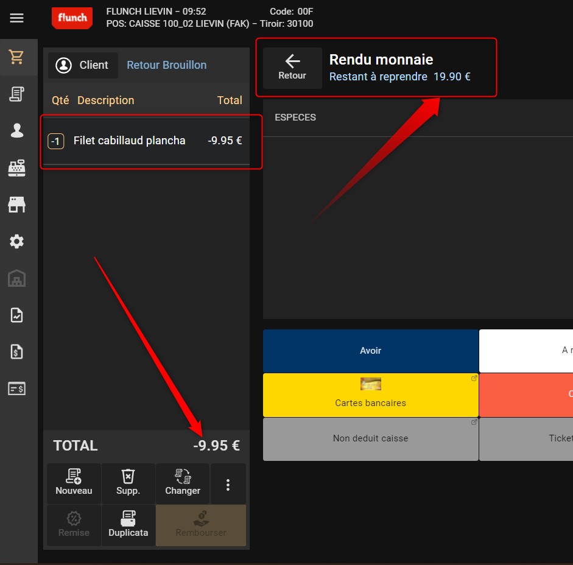Open settings gear in sidebar
Image resolution: width=573 pixels, height=565 pixels.
[17, 242]
